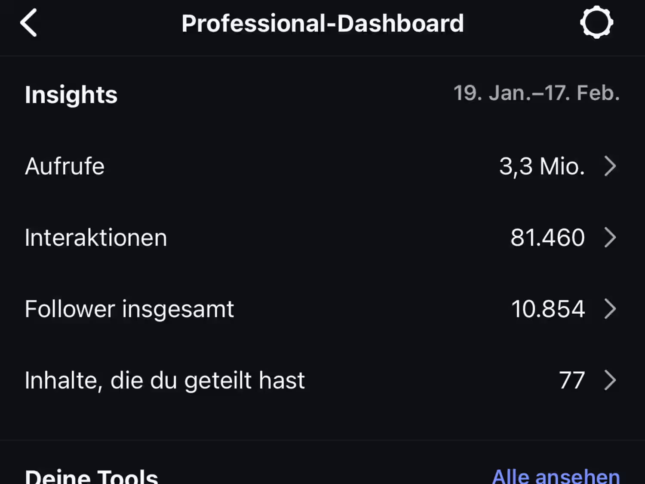Open the Interaktionen row label
645x484 pixels.
[96, 237]
